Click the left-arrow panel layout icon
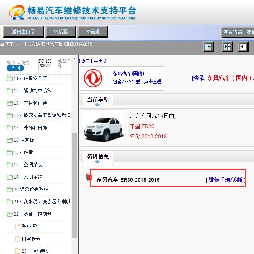 coord(243,47)
